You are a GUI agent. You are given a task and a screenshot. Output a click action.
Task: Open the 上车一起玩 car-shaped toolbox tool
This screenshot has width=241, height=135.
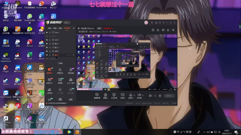71,81
